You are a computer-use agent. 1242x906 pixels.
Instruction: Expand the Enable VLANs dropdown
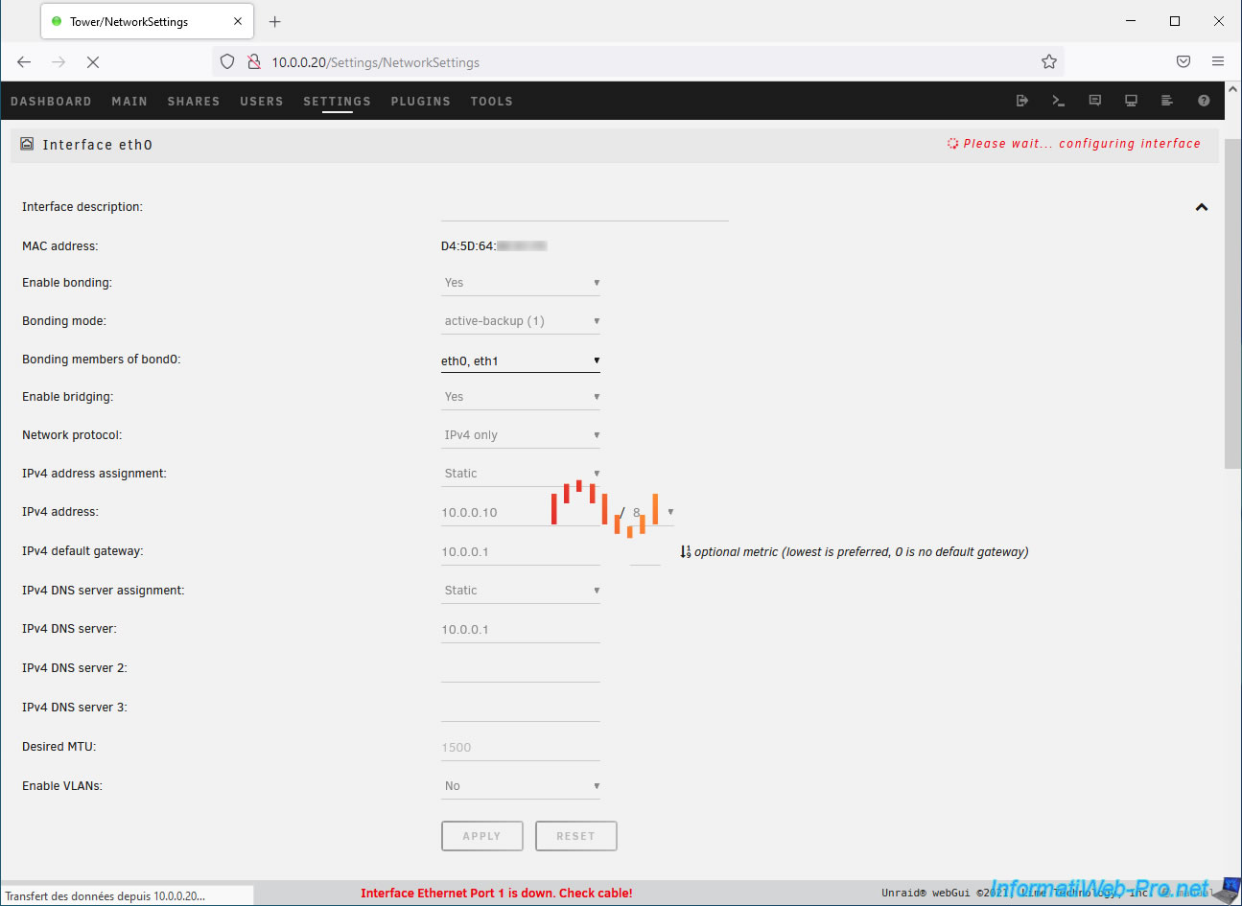point(520,786)
